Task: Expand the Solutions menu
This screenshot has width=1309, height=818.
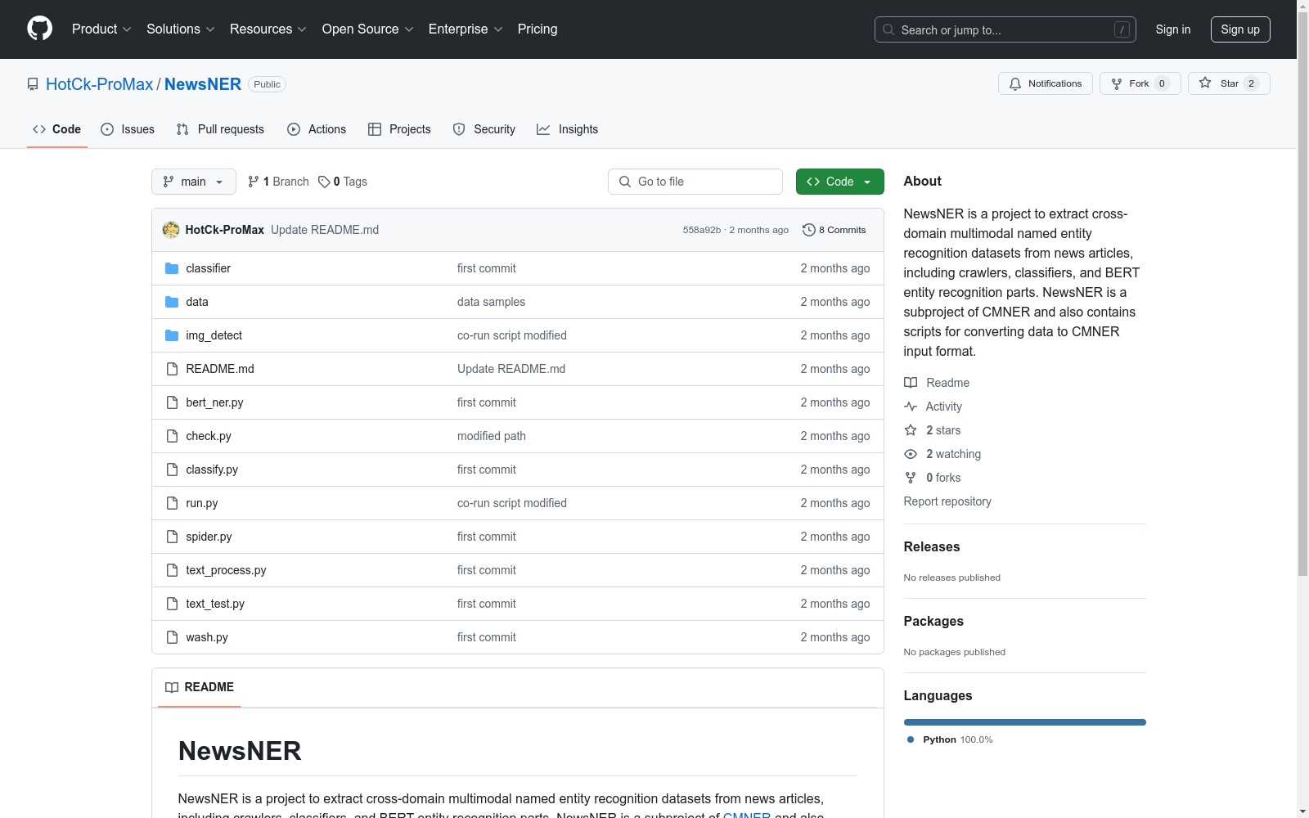Action: point(181,29)
